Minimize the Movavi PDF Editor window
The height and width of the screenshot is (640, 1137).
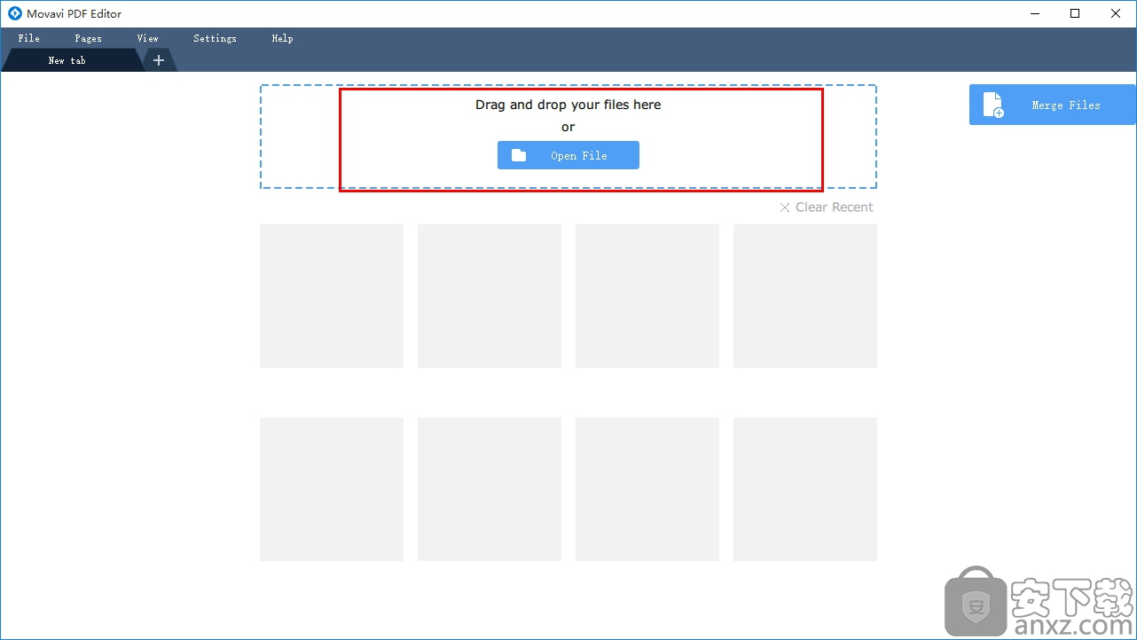click(1034, 13)
